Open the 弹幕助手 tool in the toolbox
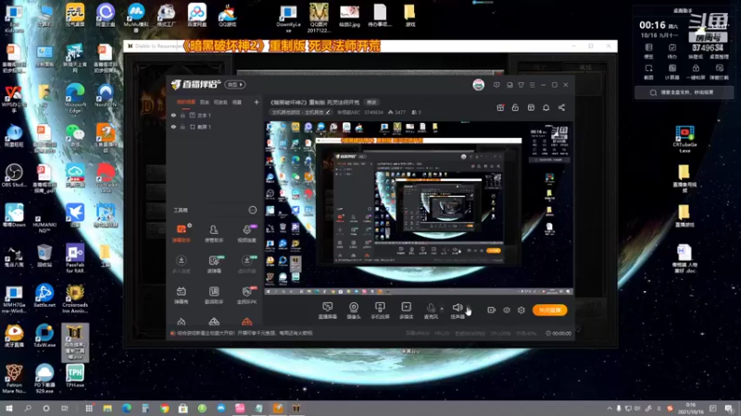 pyautogui.click(x=181, y=234)
